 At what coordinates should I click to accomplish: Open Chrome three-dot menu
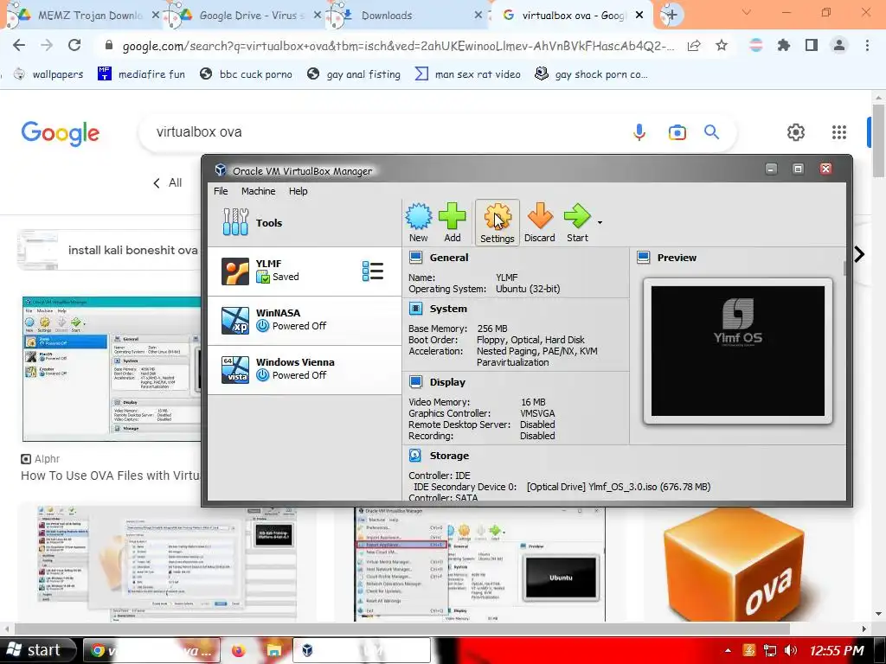point(867,45)
